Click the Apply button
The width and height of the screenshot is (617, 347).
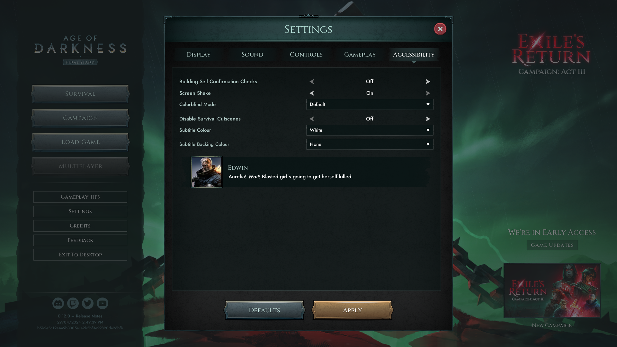[x=353, y=310]
